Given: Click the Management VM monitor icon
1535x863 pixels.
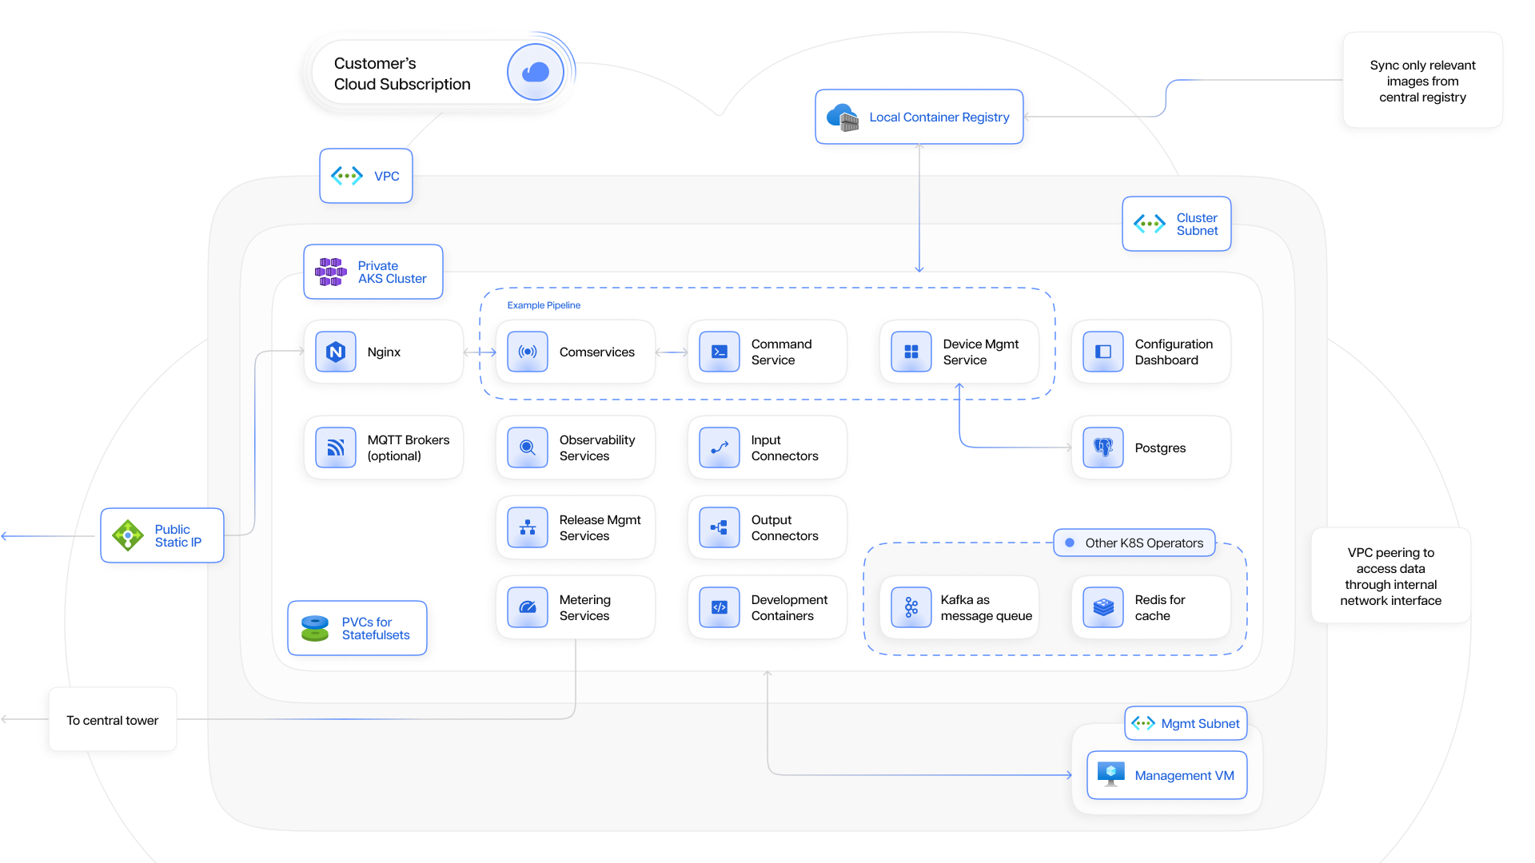Looking at the screenshot, I should tap(1111, 774).
